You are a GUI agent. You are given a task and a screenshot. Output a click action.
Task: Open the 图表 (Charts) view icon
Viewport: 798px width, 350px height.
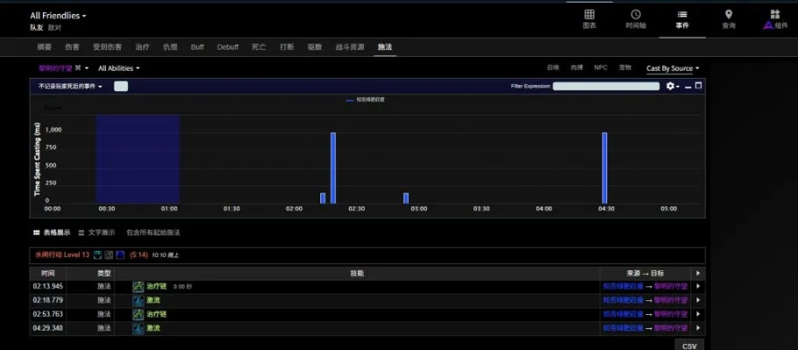tap(589, 18)
